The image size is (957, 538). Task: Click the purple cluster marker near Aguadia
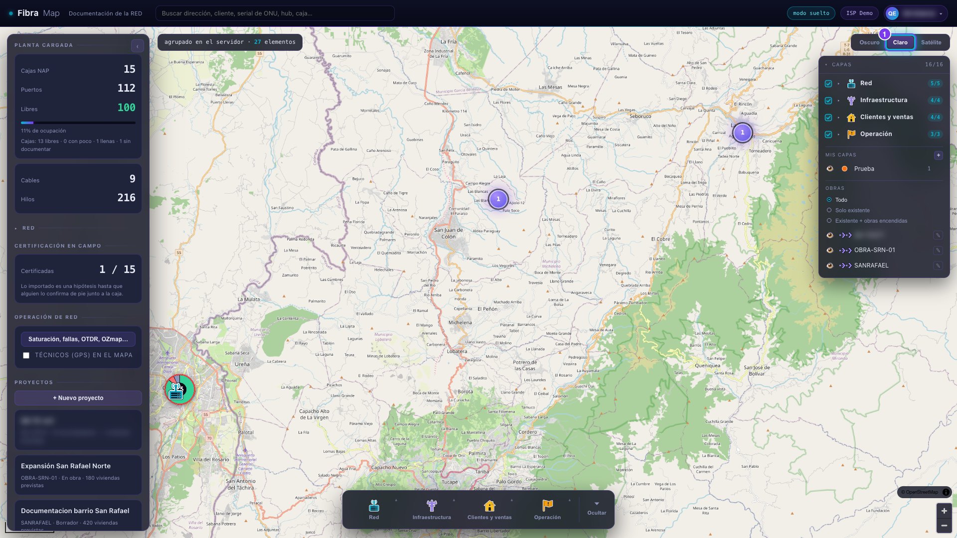[x=743, y=133]
